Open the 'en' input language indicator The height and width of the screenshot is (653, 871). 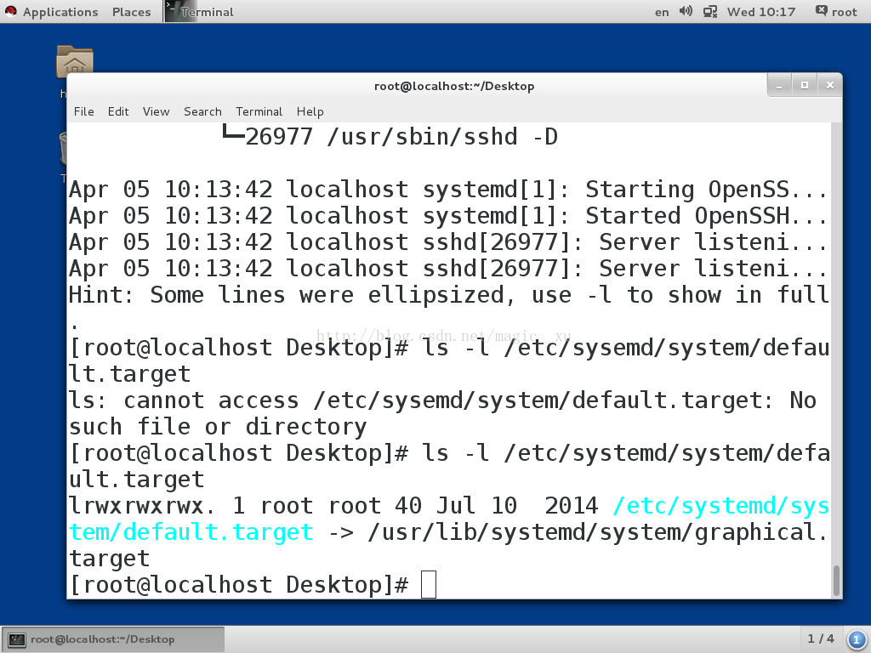click(x=662, y=12)
